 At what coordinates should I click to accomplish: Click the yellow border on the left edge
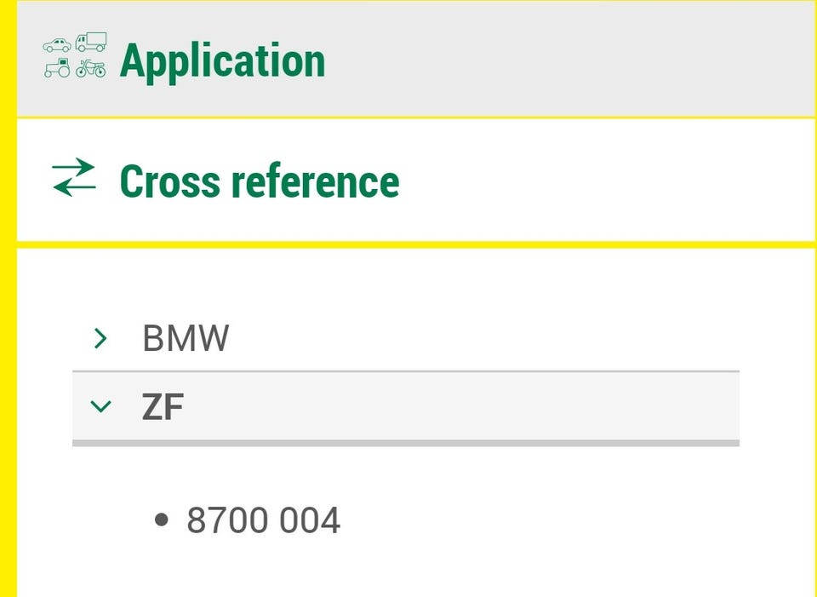coord(8,341)
